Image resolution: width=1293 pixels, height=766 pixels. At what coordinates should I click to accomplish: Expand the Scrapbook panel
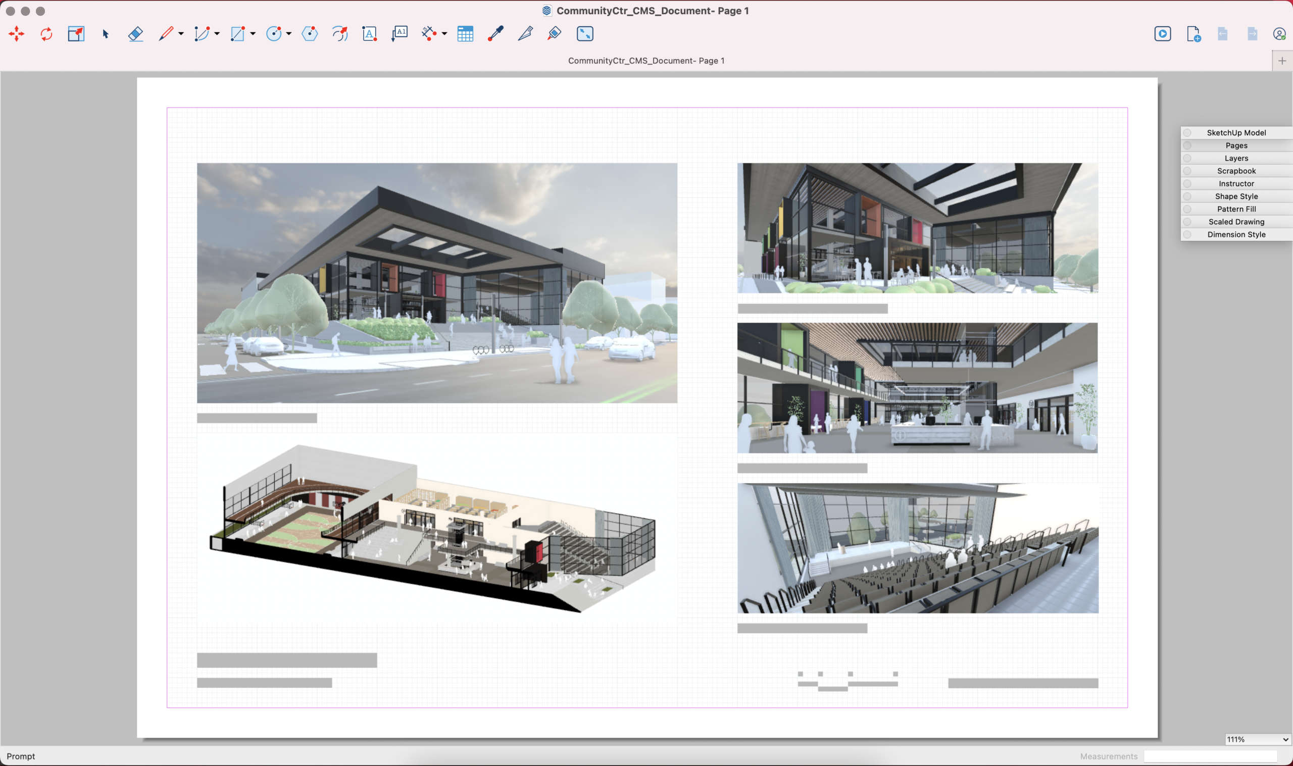click(1236, 171)
